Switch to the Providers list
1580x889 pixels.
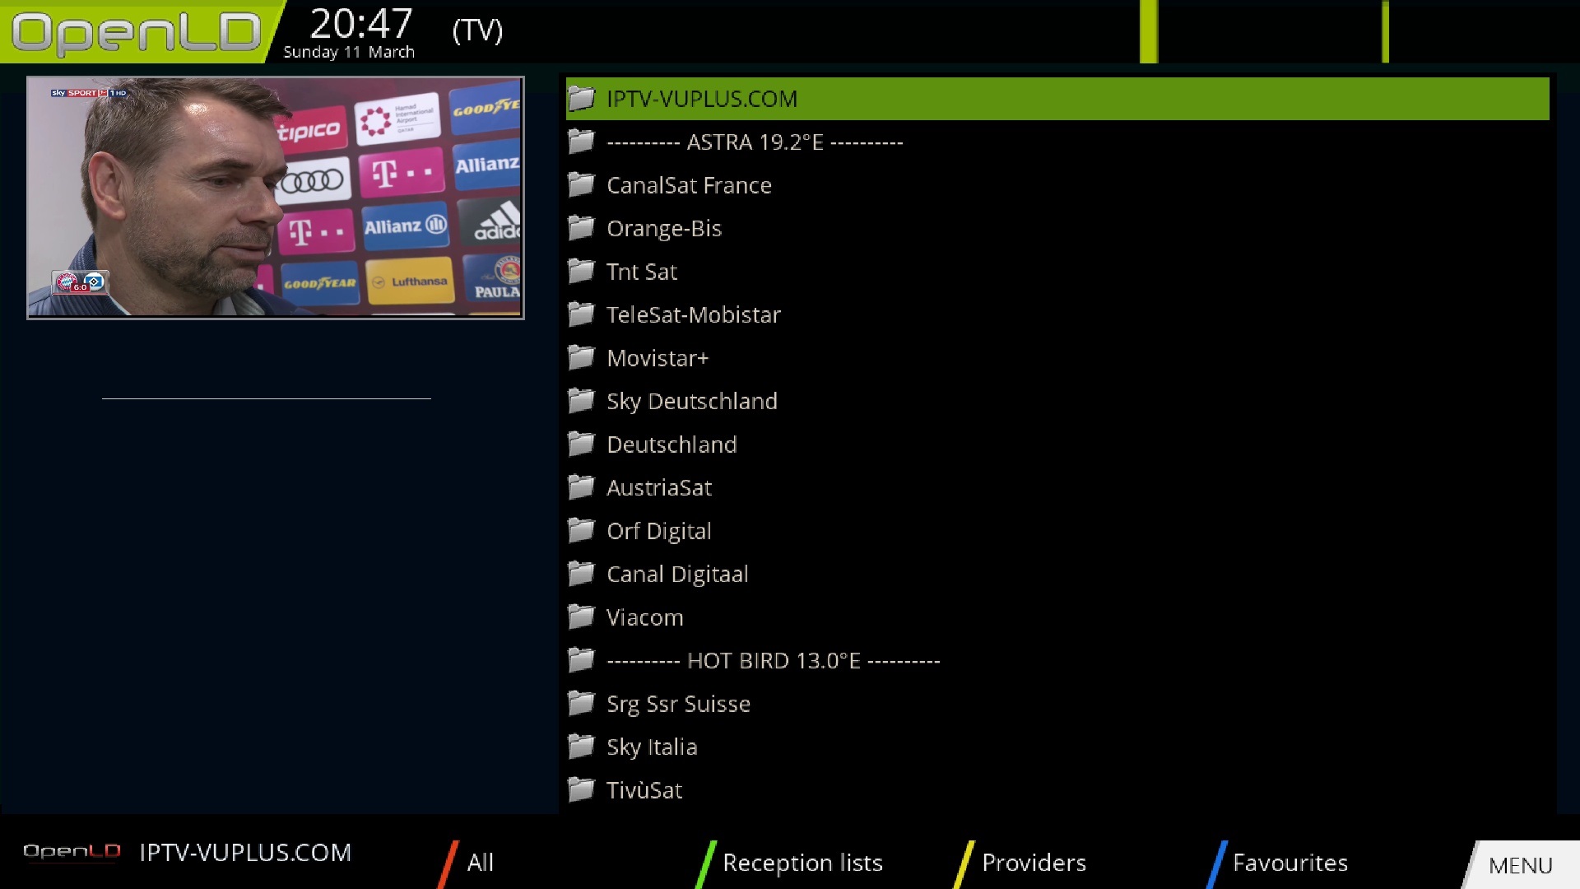1034,863
